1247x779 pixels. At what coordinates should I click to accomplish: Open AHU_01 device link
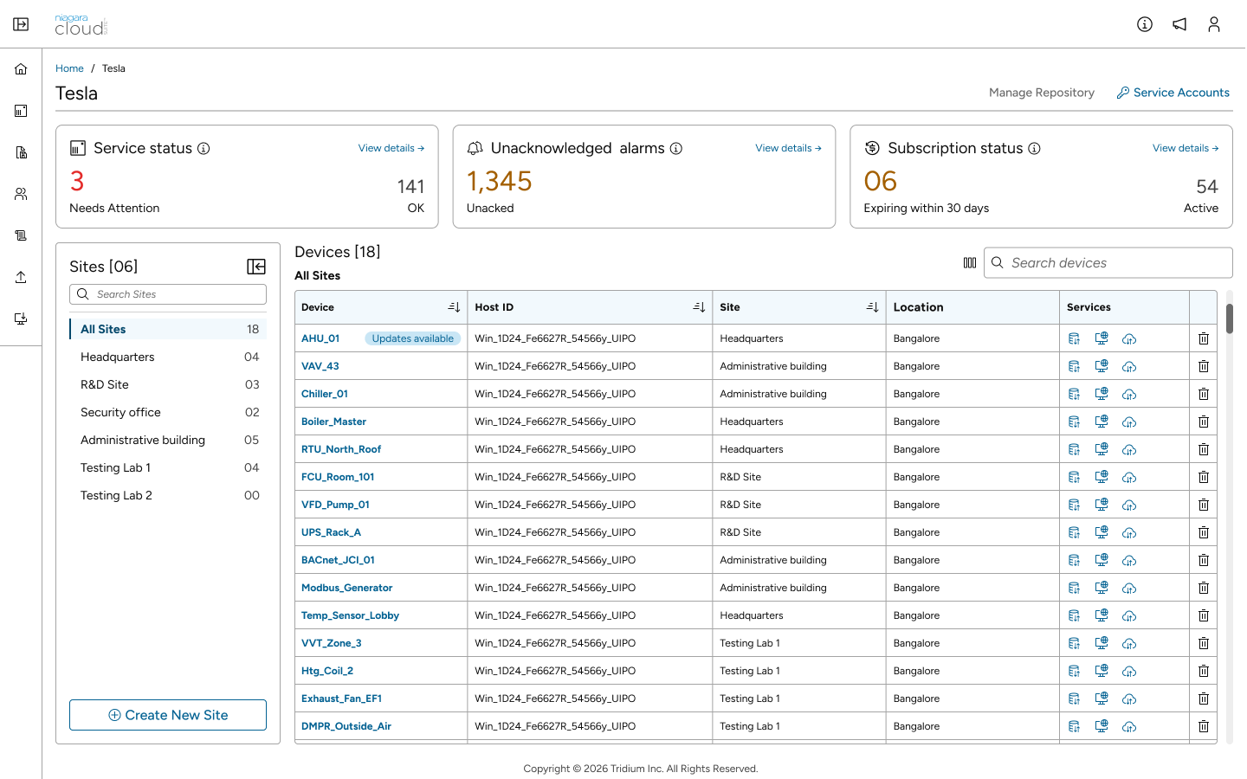[320, 338]
